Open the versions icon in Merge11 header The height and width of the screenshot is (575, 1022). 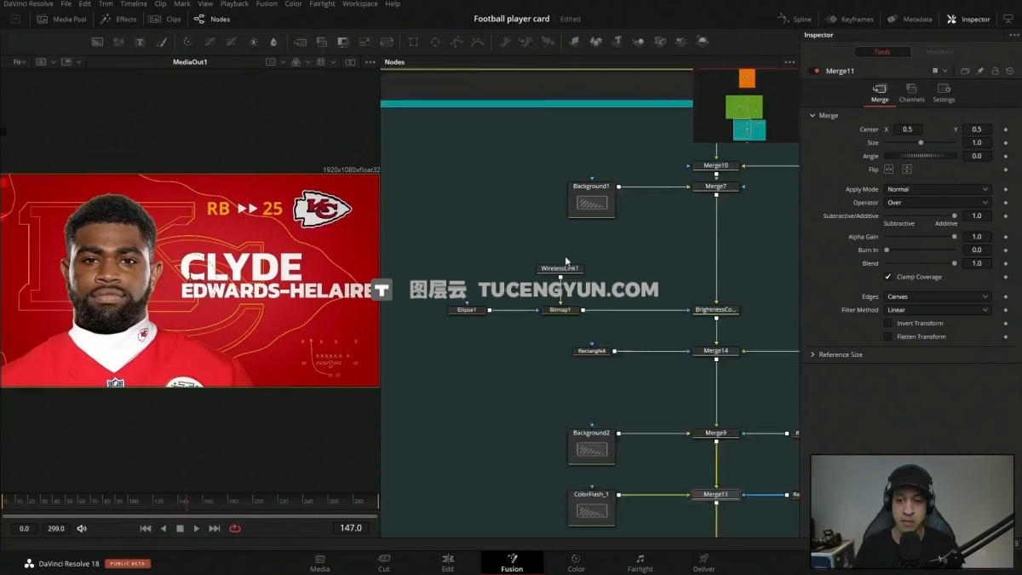pos(965,71)
